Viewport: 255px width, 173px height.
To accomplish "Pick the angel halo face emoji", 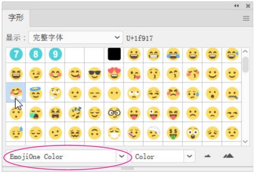I will click(35, 93).
